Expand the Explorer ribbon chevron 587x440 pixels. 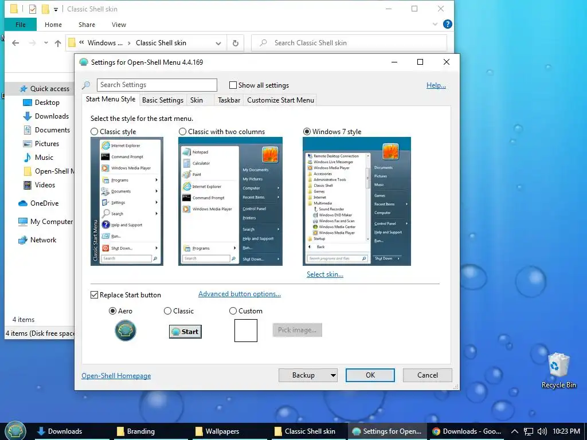coord(435,24)
